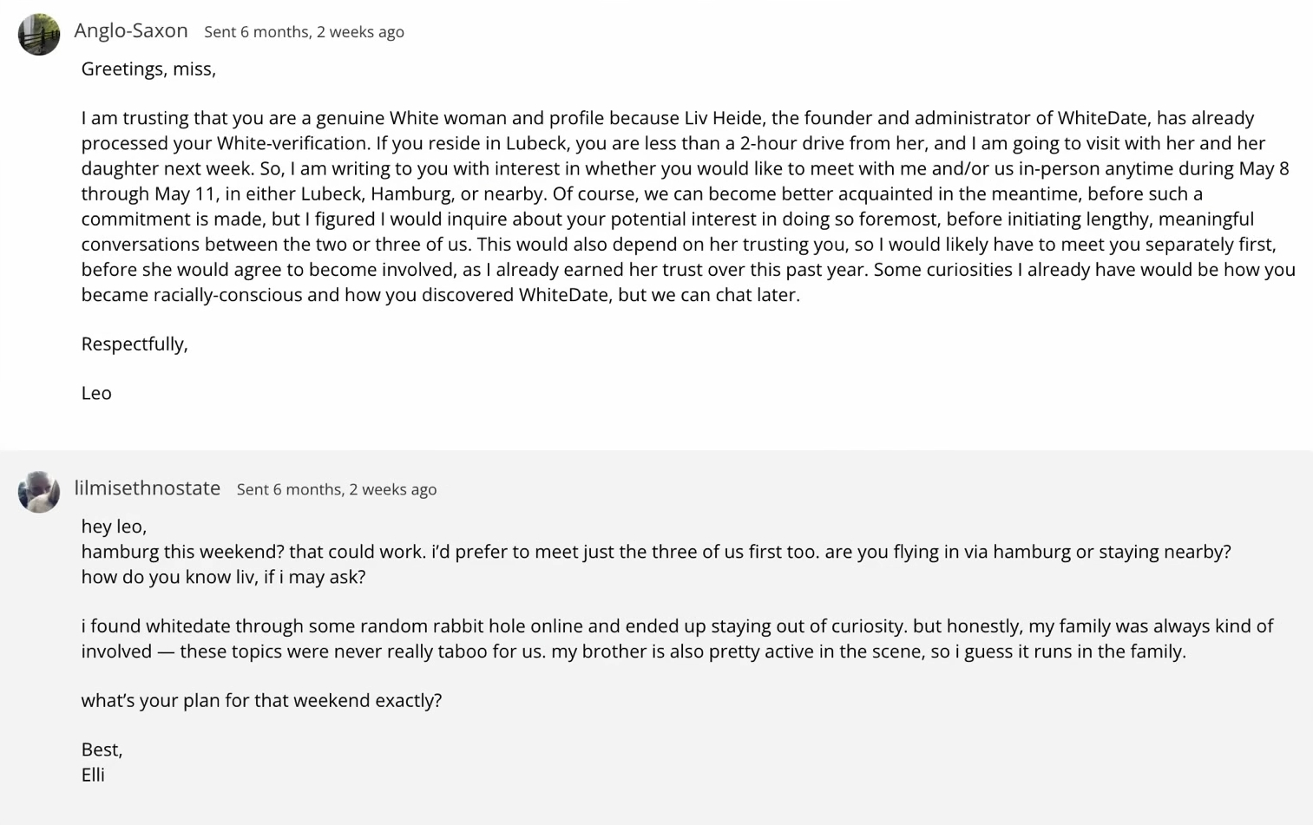This screenshot has height=825, width=1313.
Task: Click the "how do you know liv" question
Action: coord(223,577)
